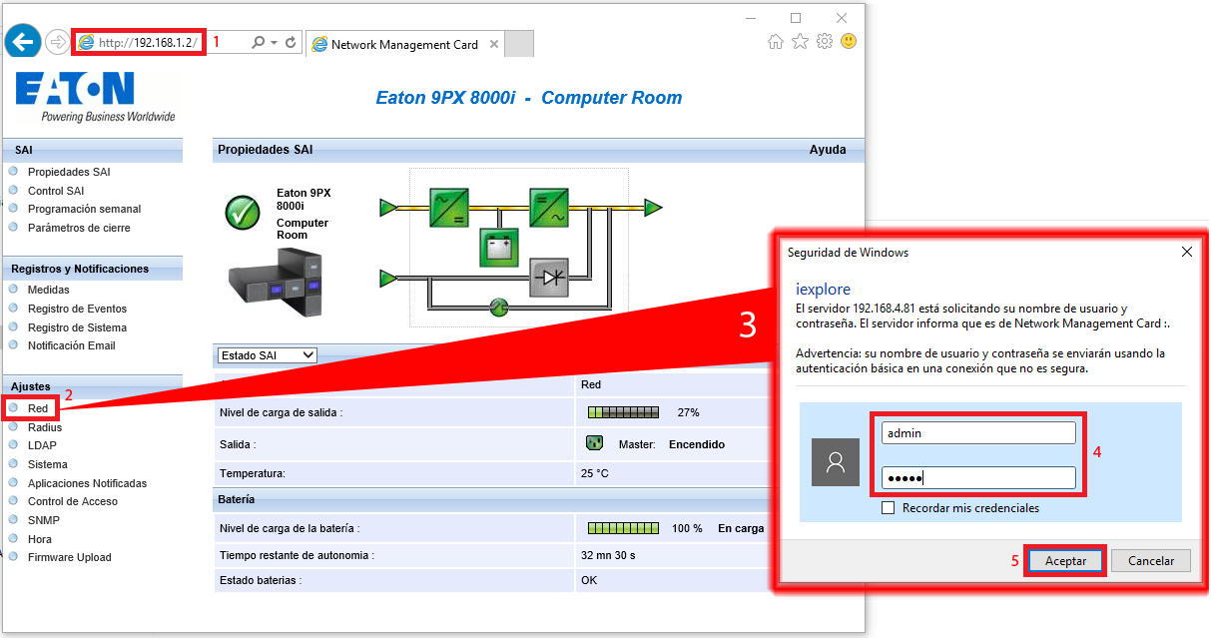Open the browser home icon

coord(776,41)
